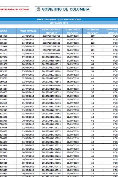118x177 pixels.
Task: Click the Fecha Salida Respuesta column header
Action: pyautogui.click(x=73, y=31)
